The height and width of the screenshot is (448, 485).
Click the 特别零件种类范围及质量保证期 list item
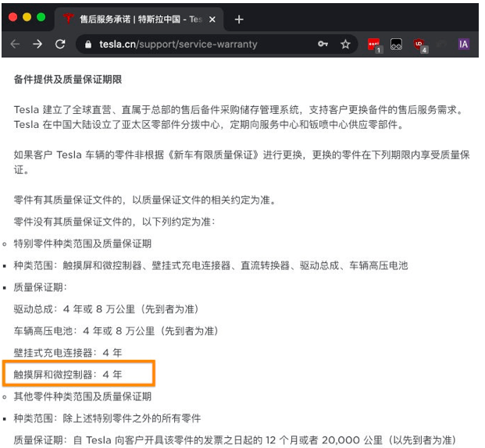pos(83,244)
